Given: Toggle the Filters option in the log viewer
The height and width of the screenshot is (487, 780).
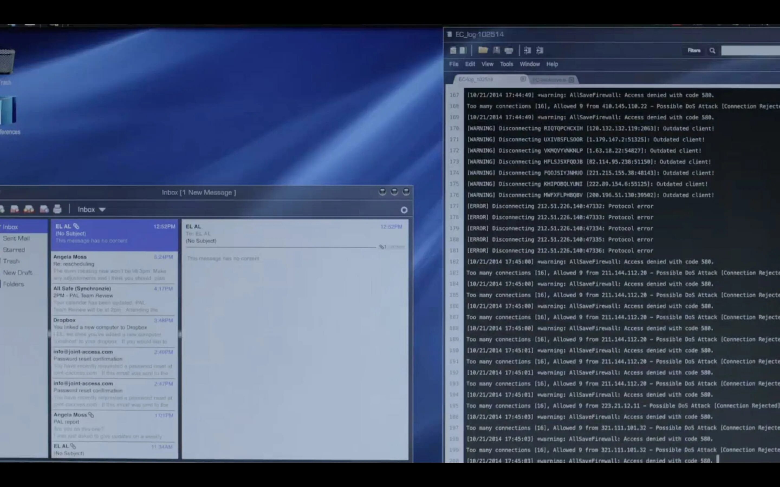Looking at the screenshot, I should 694,51.
